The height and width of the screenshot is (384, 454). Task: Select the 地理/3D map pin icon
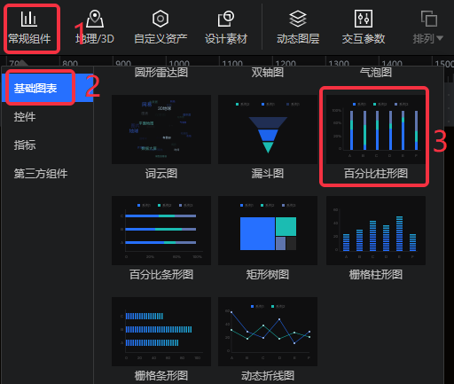(x=95, y=19)
